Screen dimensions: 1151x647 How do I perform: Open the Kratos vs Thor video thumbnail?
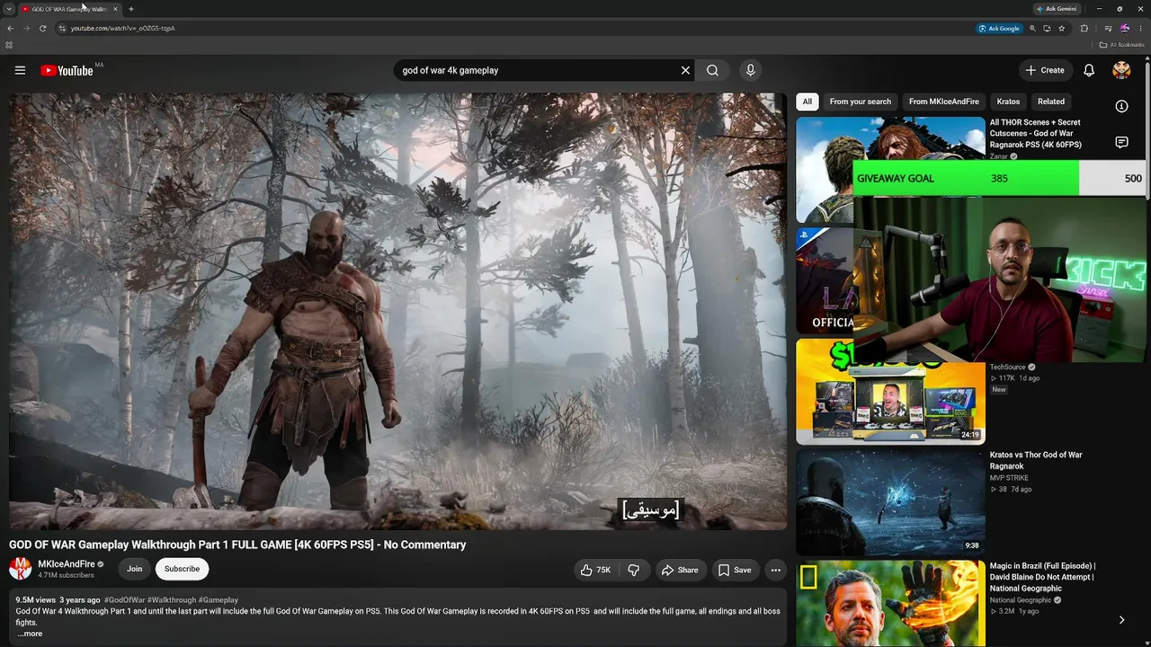890,502
